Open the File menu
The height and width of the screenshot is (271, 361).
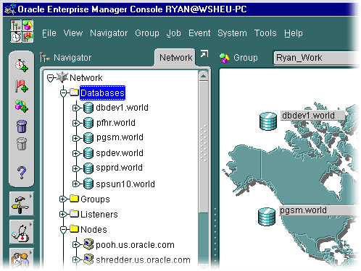coord(49,33)
